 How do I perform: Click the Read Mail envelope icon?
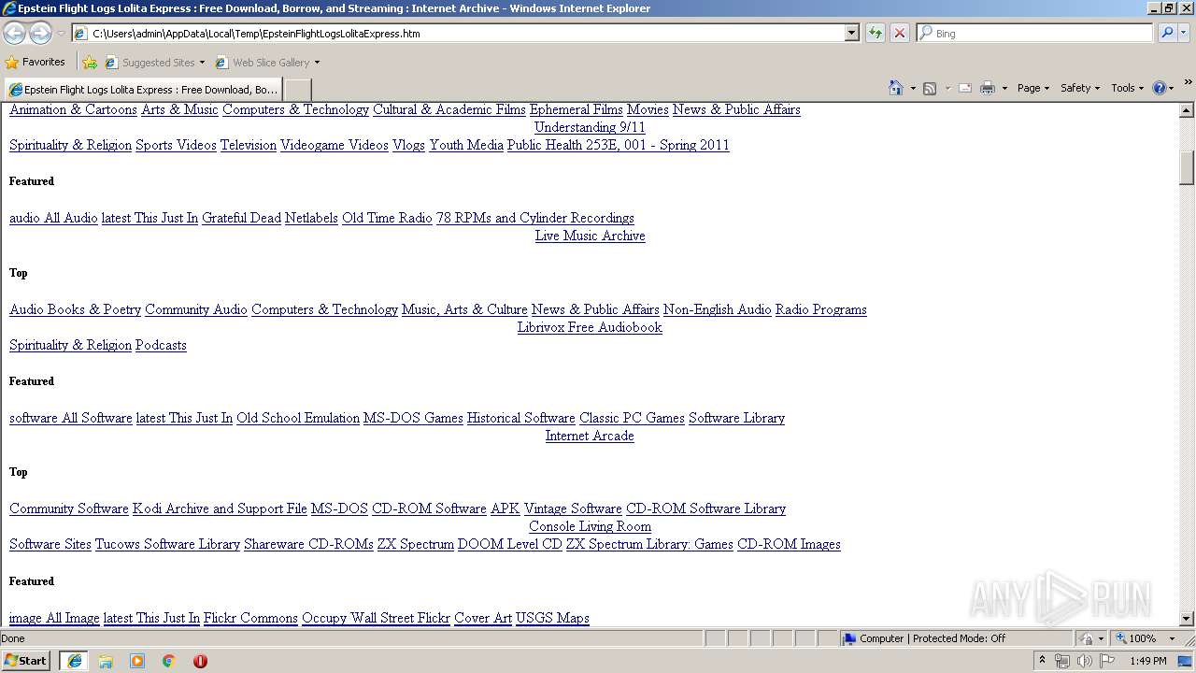click(x=965, y=88)
